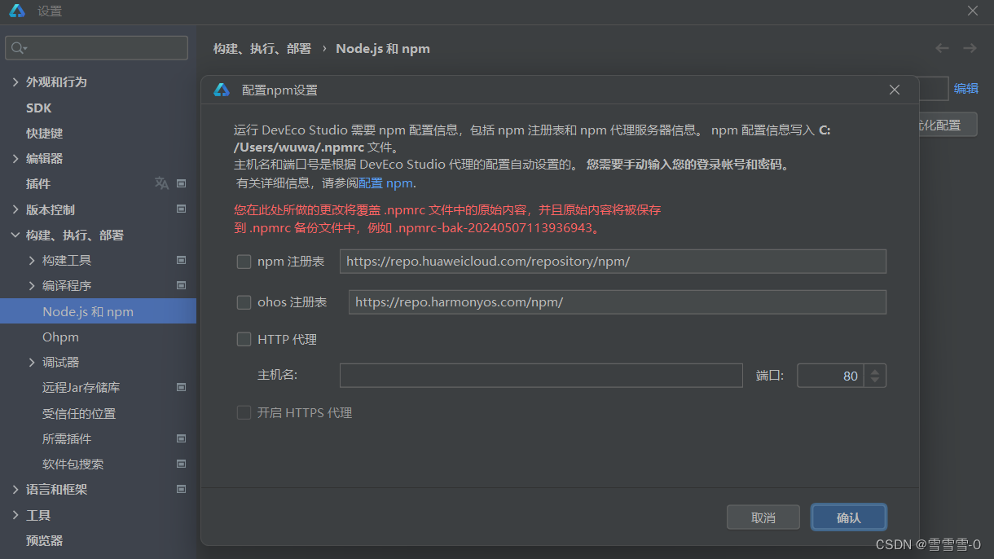This screenshot has width=994, height=559.
Task: Click the search magnifier icon in settings
Action: click(x=18, y=48)
